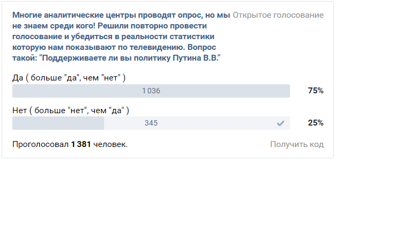The width and height of the screenshot is (401, 228).
Task: Choose the option label Да ( больше "да", чем "нет" )
Action: click(x=69, y=78)
